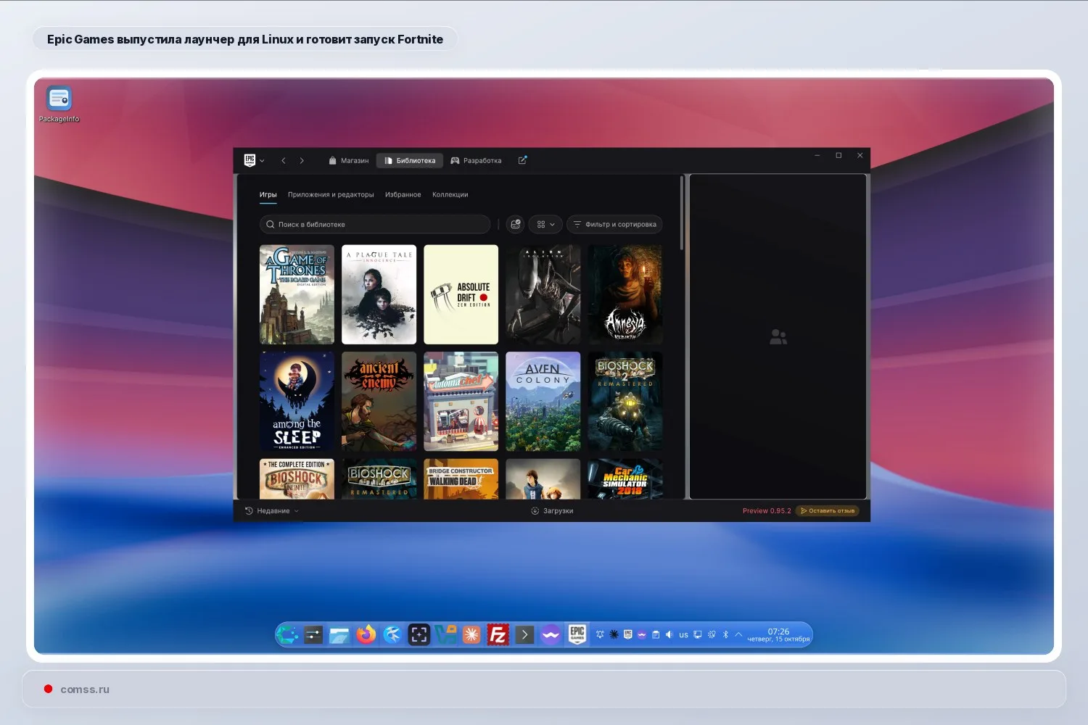Viewport: 1088px width, 725px height.
Task: Open the Загрузки downloads panel
Action: pyautogui.click(x=552, y=511)
